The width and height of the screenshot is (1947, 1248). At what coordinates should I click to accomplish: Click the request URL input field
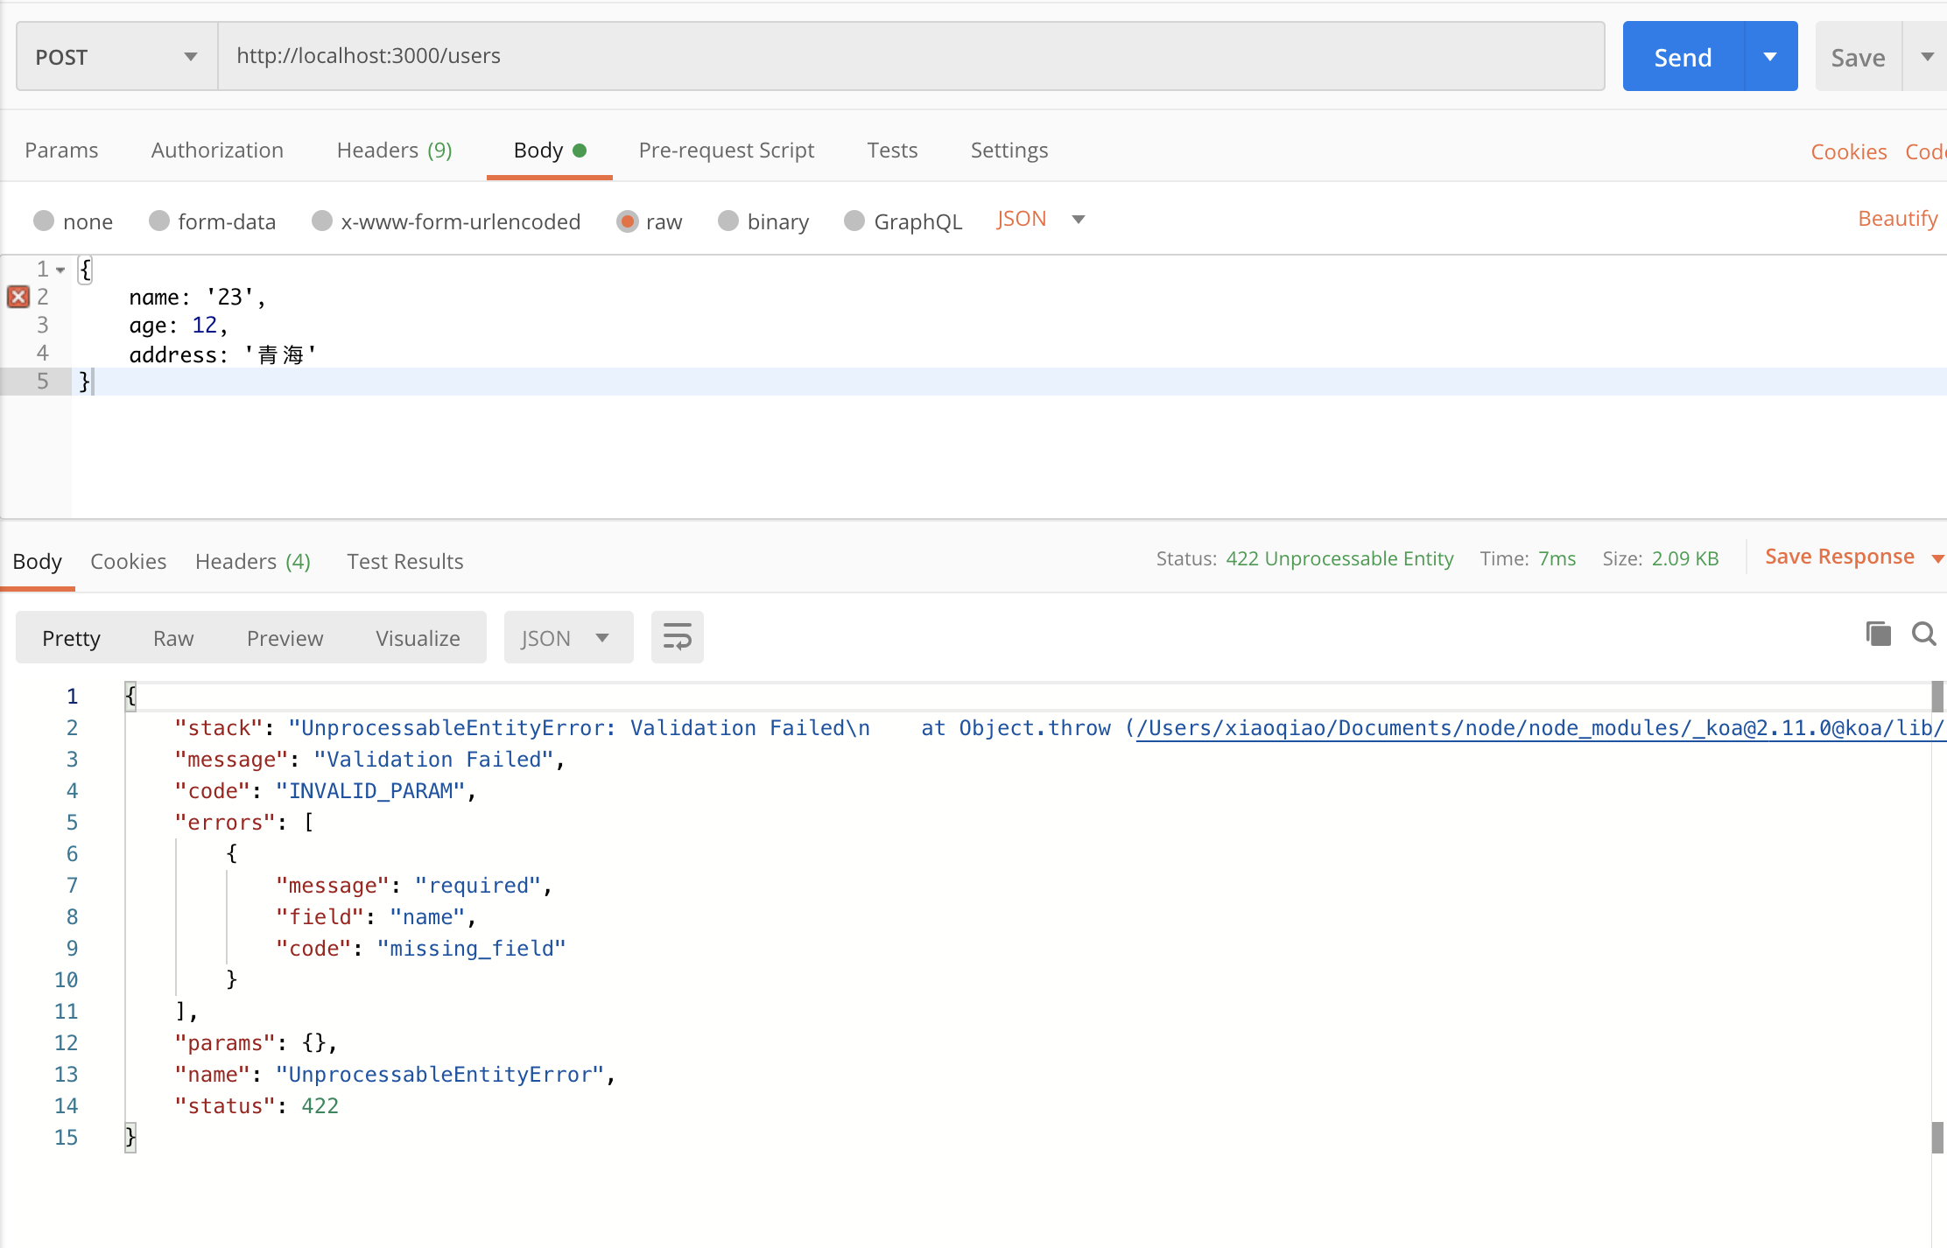point(910,57)
